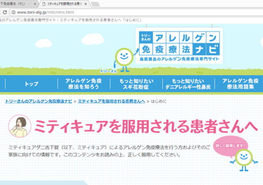Screen dimensions: 263x185
Task: Click the woman taking tablet illustration icon
Action: 20,126
